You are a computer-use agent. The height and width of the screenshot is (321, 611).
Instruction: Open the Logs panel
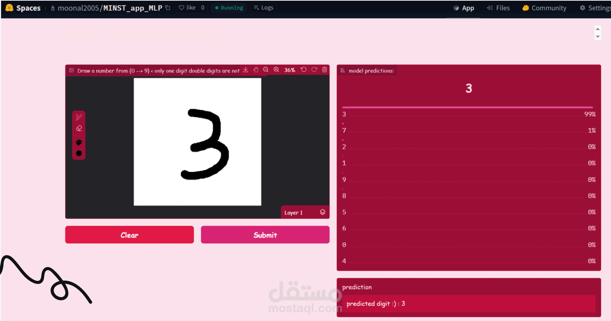pos(264,8)
